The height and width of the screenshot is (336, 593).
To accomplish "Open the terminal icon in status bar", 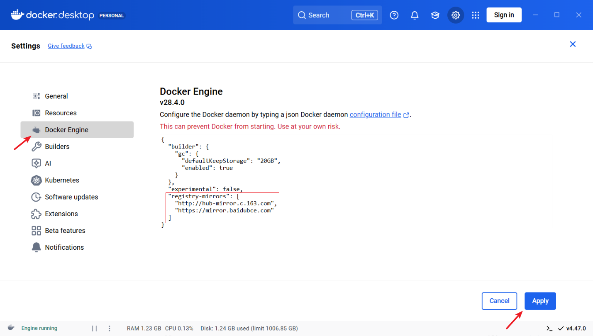I will [549, 329].
